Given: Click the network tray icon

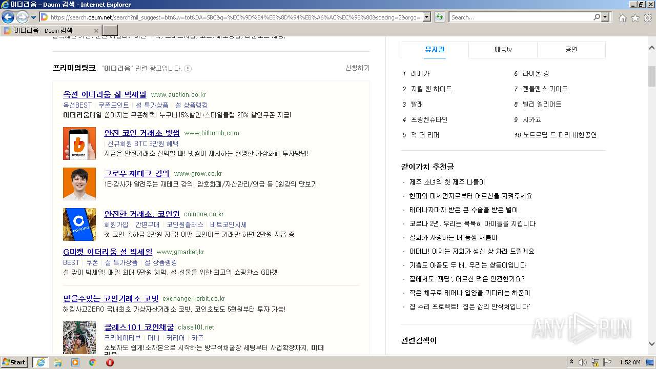Looking at the screenshot, I should (595, 362).
